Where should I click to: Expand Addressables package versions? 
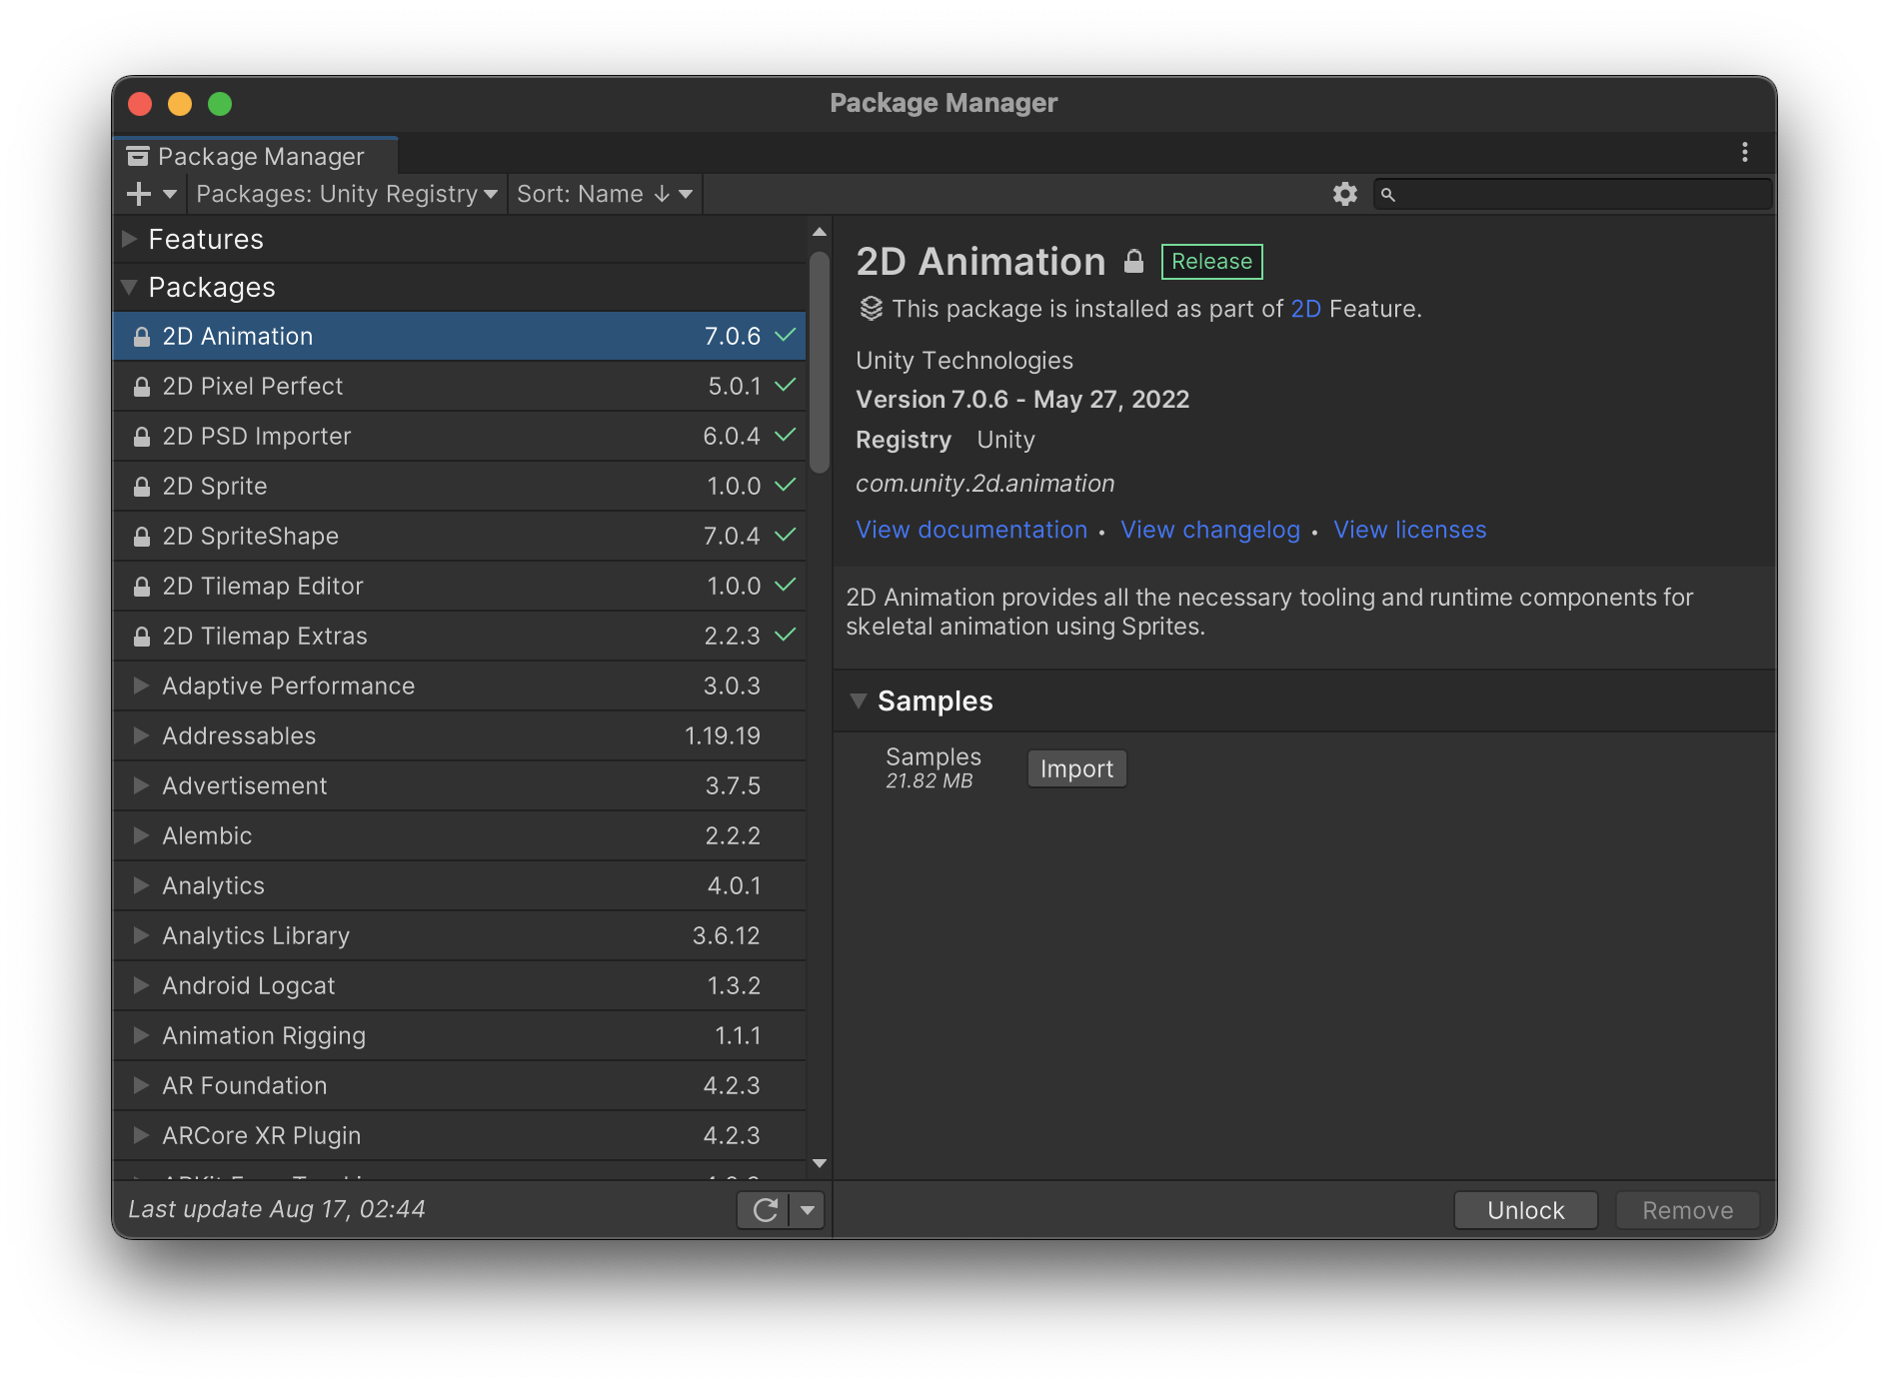coord(141,735)
